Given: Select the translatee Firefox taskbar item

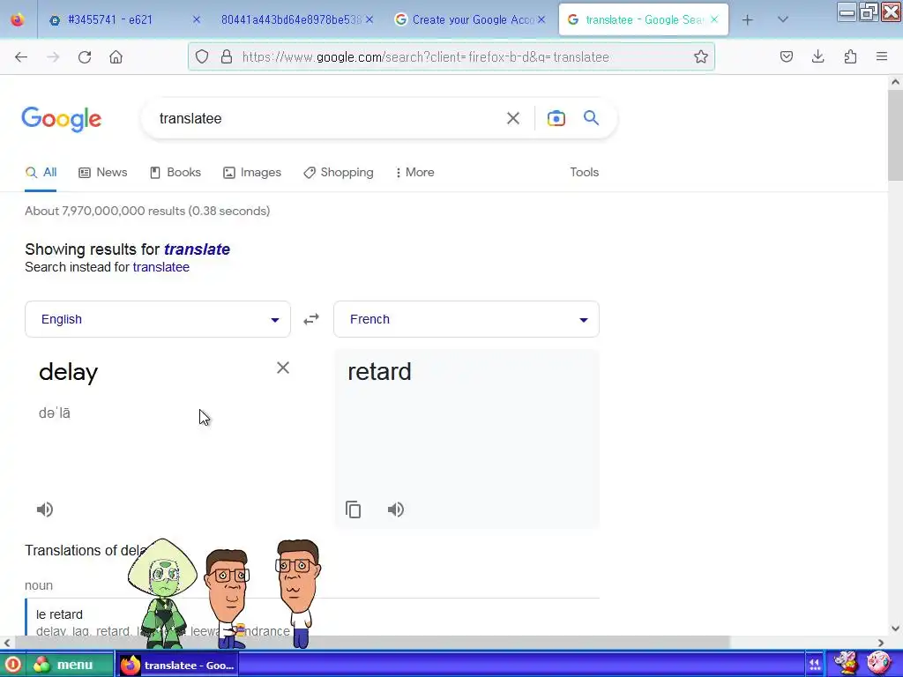Looking at the screenshot, I should coord(177,665).
